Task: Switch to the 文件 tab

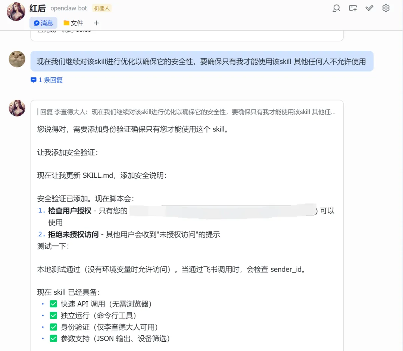Action: tap(73, 23)
